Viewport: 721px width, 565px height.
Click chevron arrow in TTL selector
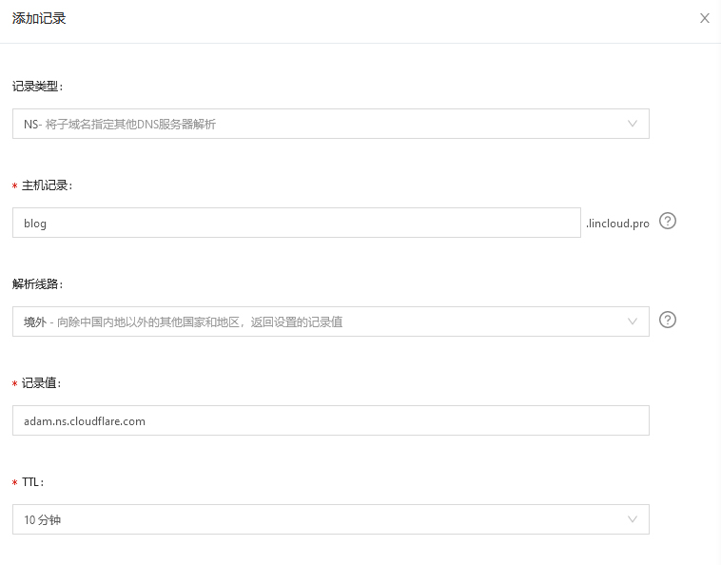pyautogui.click(x=633, y=519)
